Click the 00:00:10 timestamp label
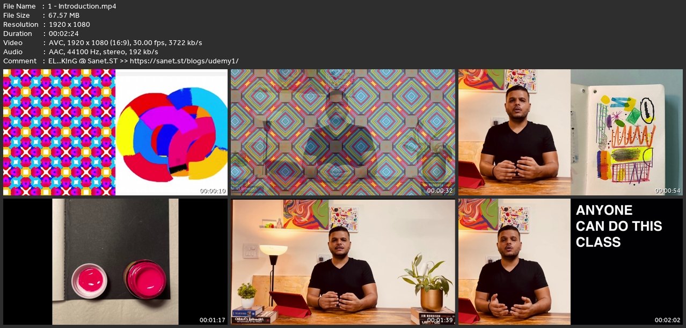The width and height of the screenshot is (686, 328). [213, 191]
